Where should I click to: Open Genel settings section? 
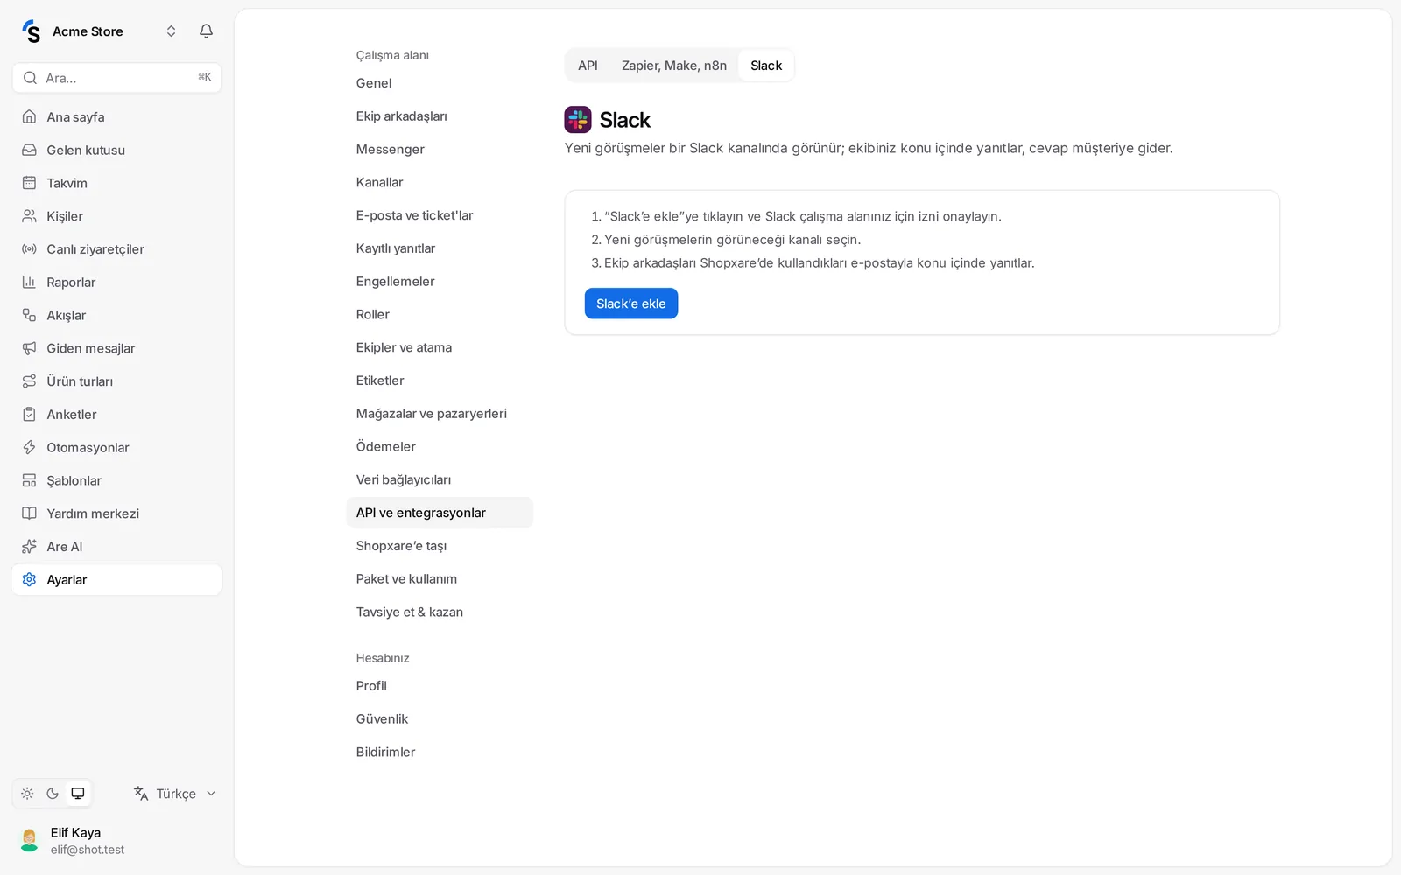440,83
